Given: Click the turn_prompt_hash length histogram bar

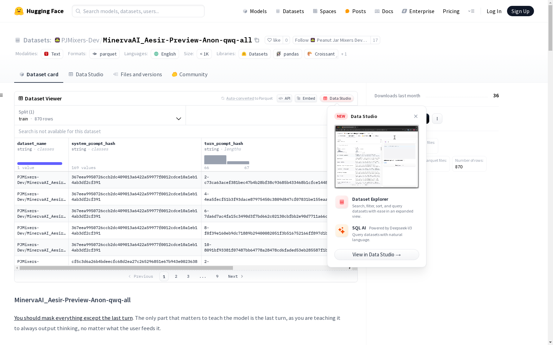Looking at the screenshot, I should tap(215, 160).
